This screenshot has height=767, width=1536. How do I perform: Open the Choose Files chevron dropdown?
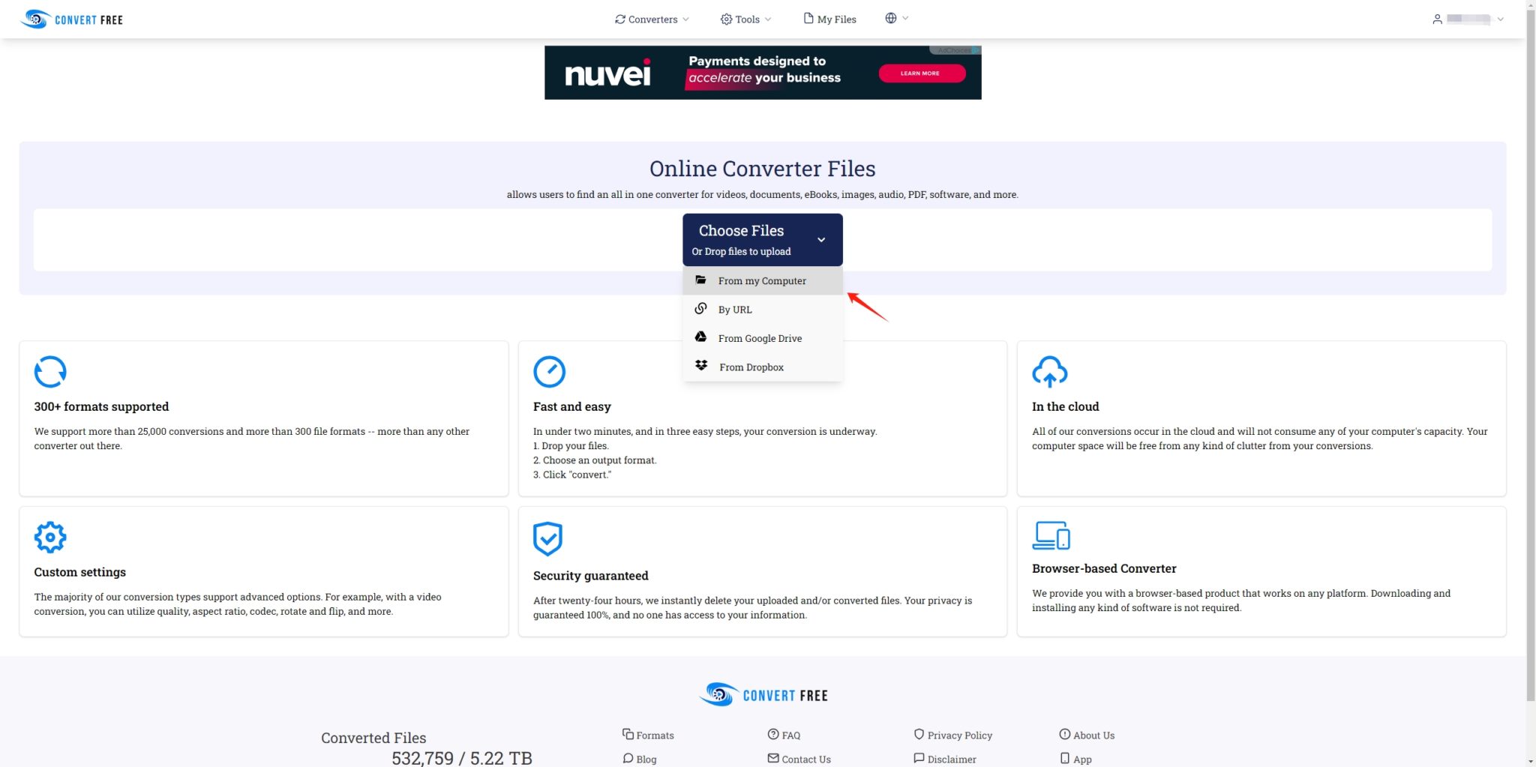(x=821, y=239)
